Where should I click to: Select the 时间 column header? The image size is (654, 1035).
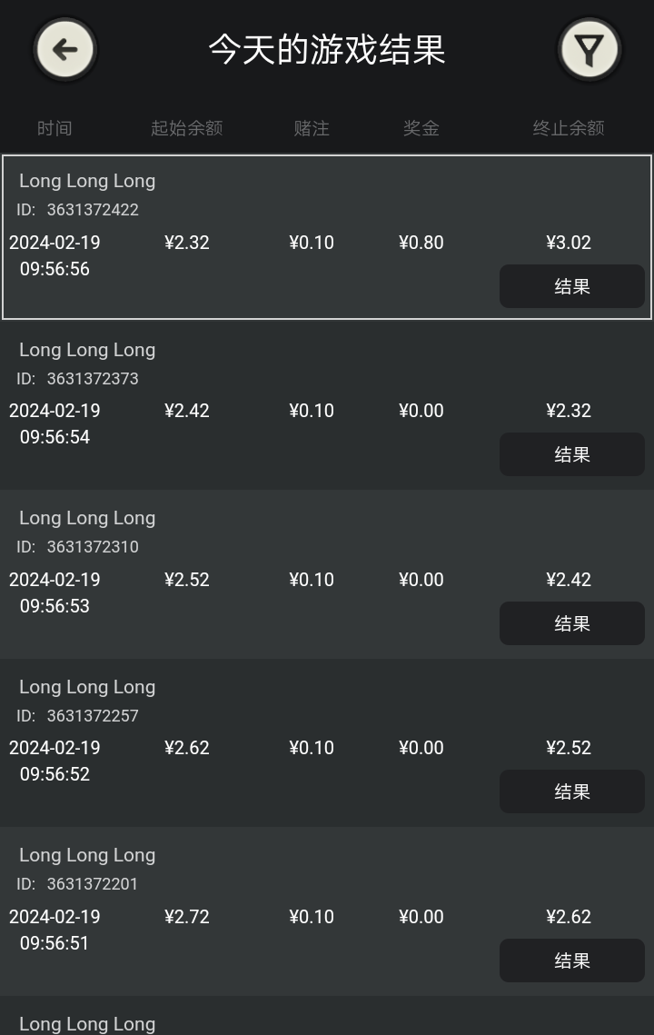[54, 128]
